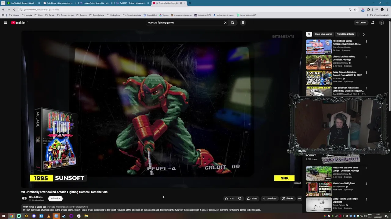
Task: Go back in browser history
Action: pos(3,9)
